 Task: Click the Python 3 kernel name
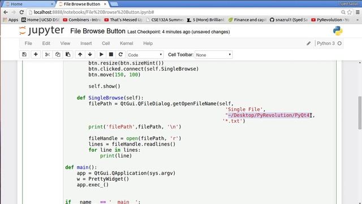[x=326, y=43]
